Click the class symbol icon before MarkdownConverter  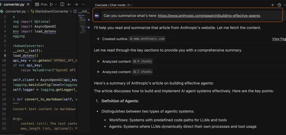click(33, 11)
